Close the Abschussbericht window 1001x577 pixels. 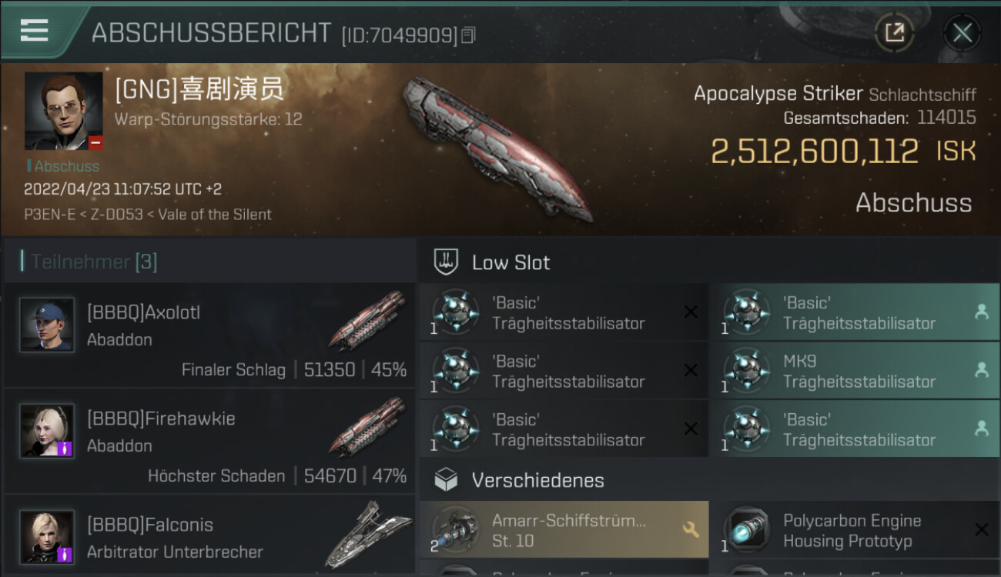point(962,33)
